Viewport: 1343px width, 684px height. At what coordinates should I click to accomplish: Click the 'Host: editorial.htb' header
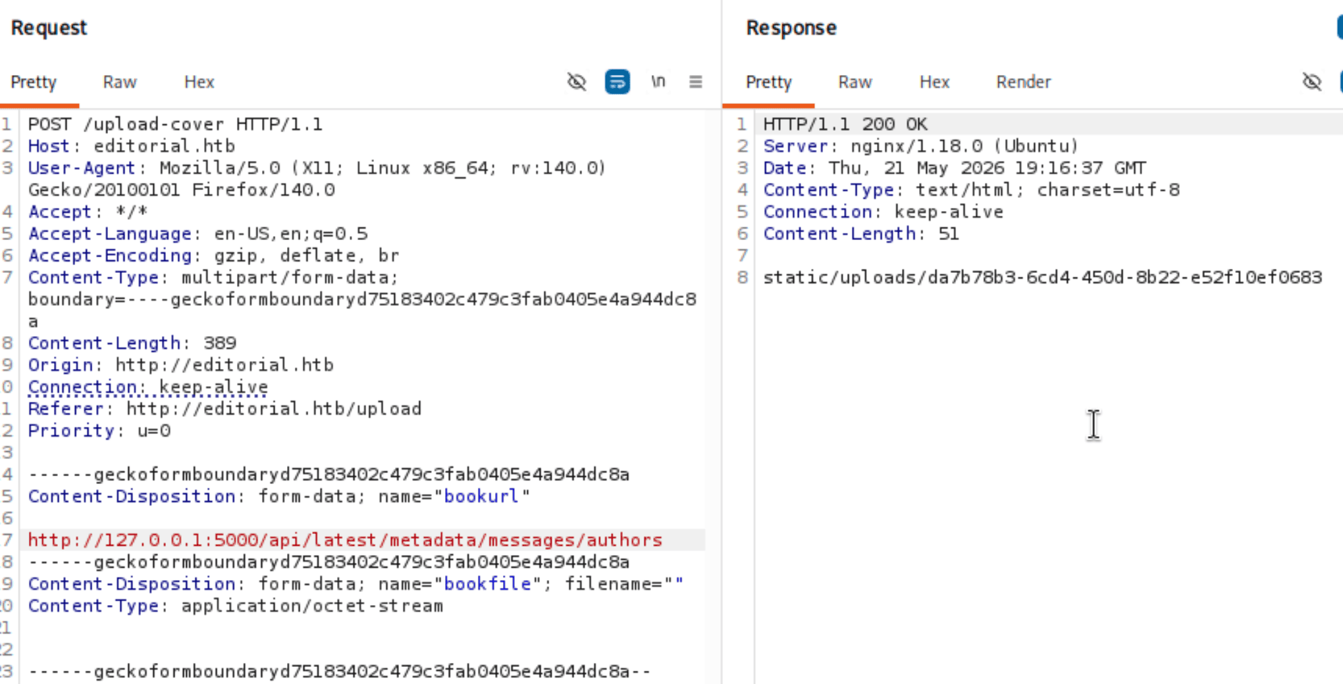132,146
